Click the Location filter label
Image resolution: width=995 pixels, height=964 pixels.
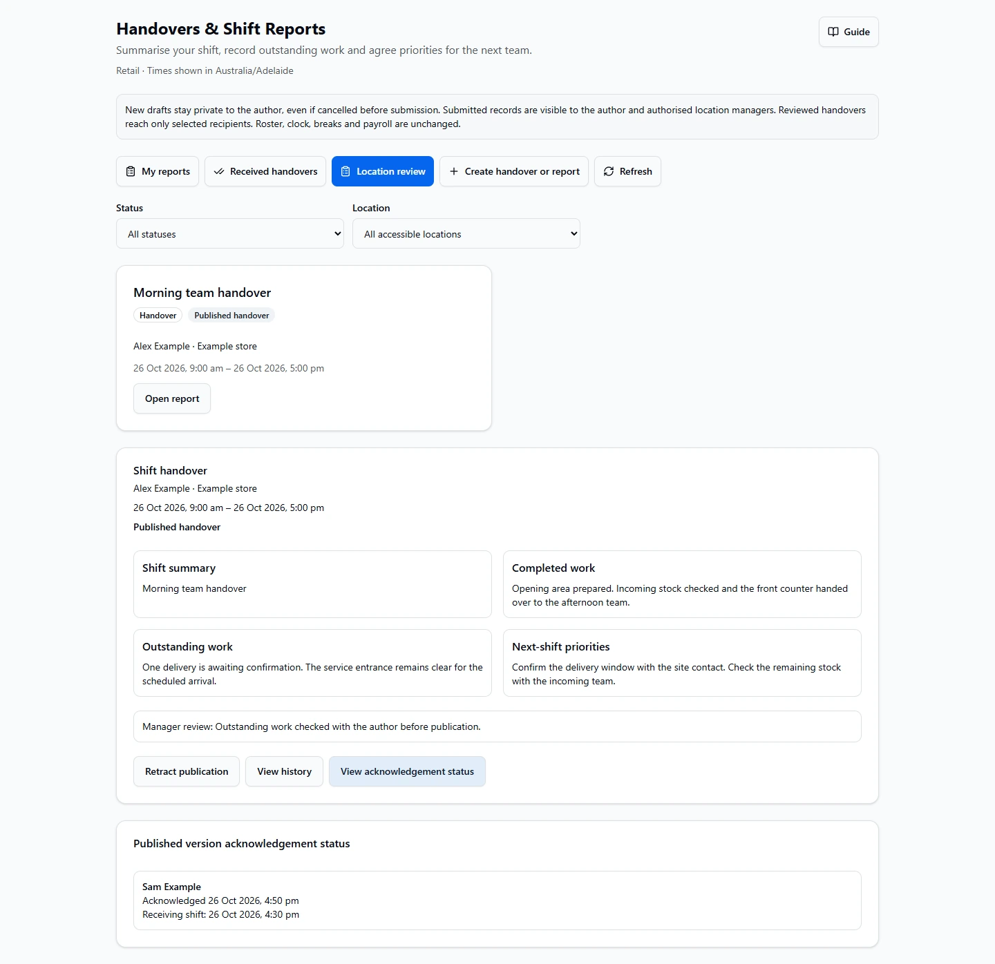[x=371, y=208]
